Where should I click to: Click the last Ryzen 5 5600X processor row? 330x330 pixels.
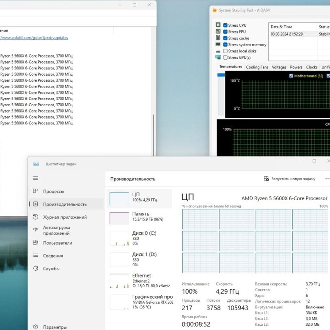pyautogui.click(x=36, y=123)
